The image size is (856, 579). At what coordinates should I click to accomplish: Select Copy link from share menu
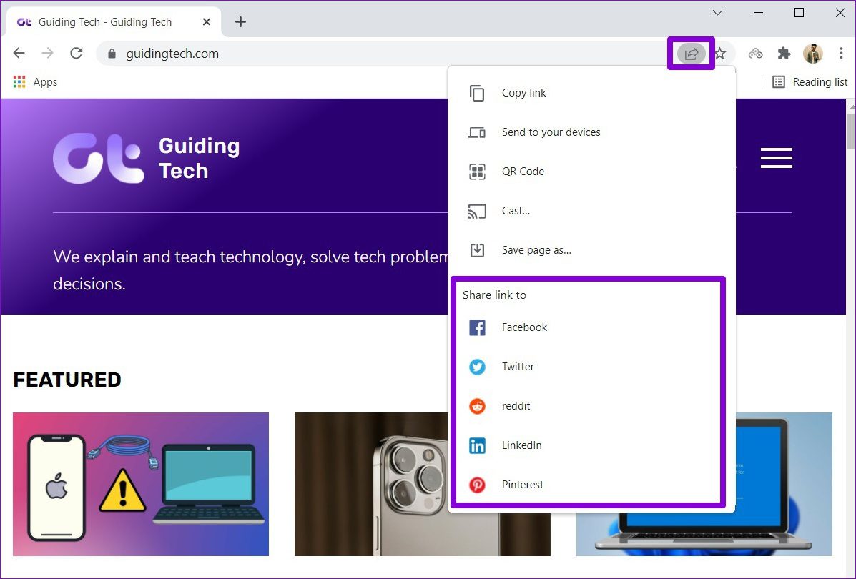click(523, 93)
